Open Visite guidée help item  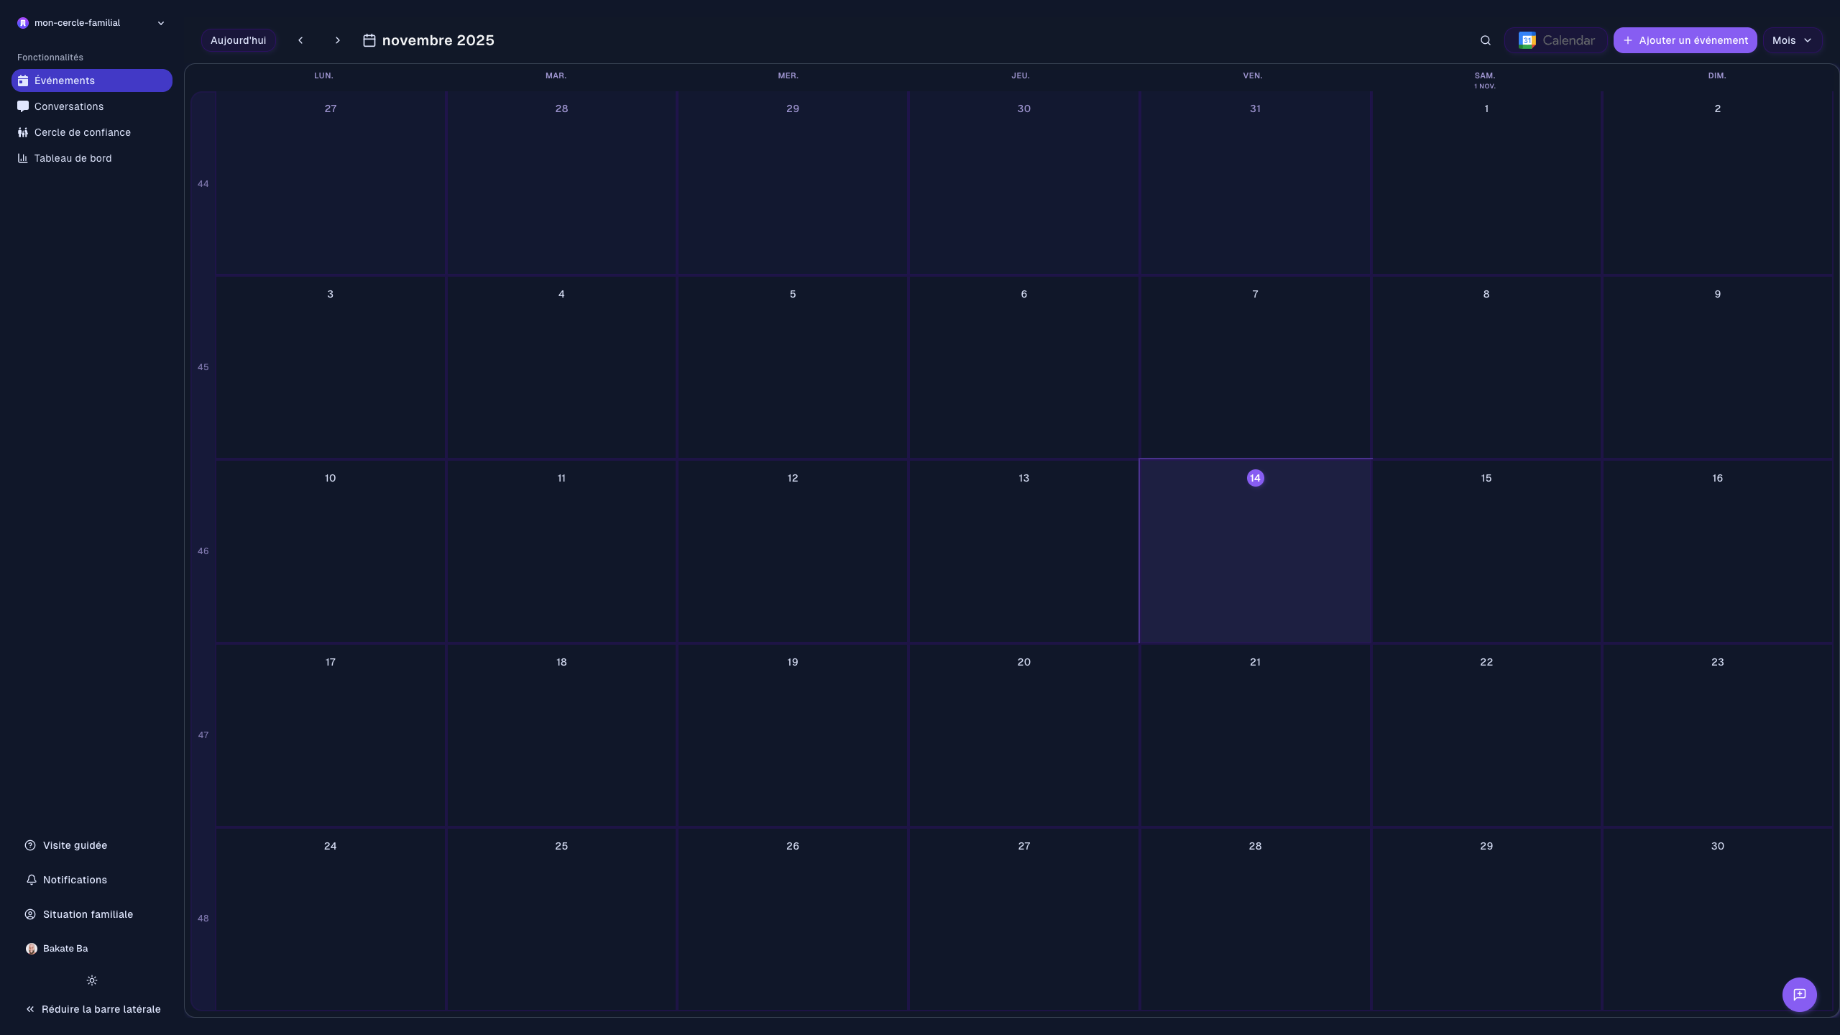coord(75,845)
